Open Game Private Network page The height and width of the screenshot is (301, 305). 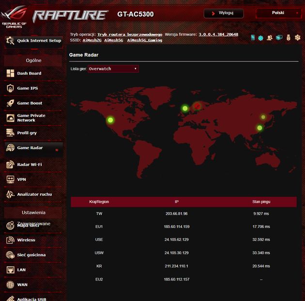point(33,118)
